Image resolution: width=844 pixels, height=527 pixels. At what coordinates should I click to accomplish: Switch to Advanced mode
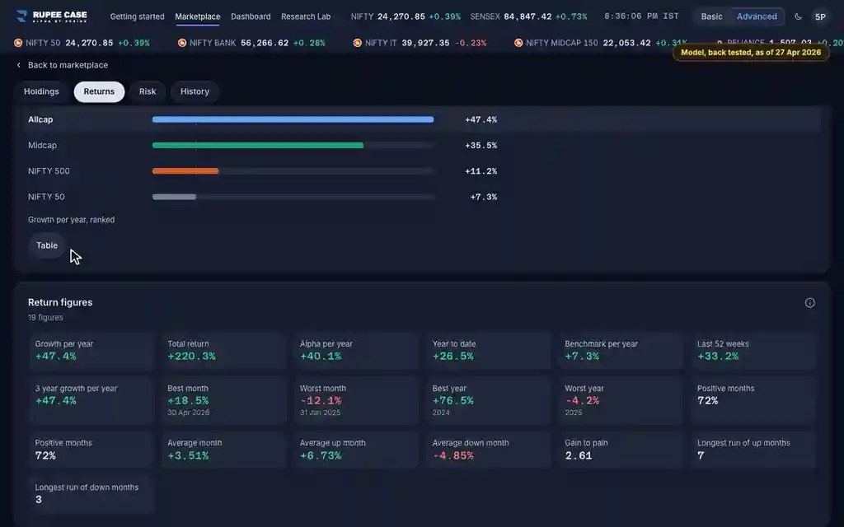point(757,16)
